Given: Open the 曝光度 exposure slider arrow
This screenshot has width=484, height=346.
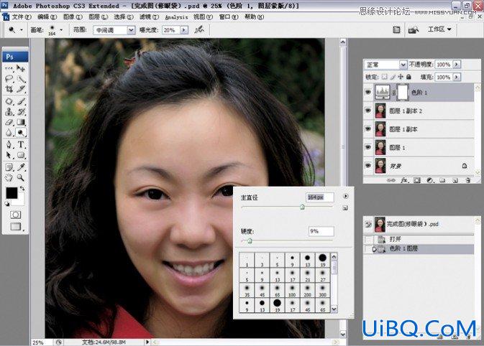Looking at the screenshot, I should (184, 30).
